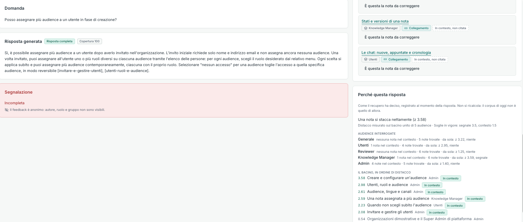The height and width of the screenshot is (222, 523).
Task: Click In contesto badge beside Una nota assegnata
Action: pyautogui.click(x=475, y=199)
